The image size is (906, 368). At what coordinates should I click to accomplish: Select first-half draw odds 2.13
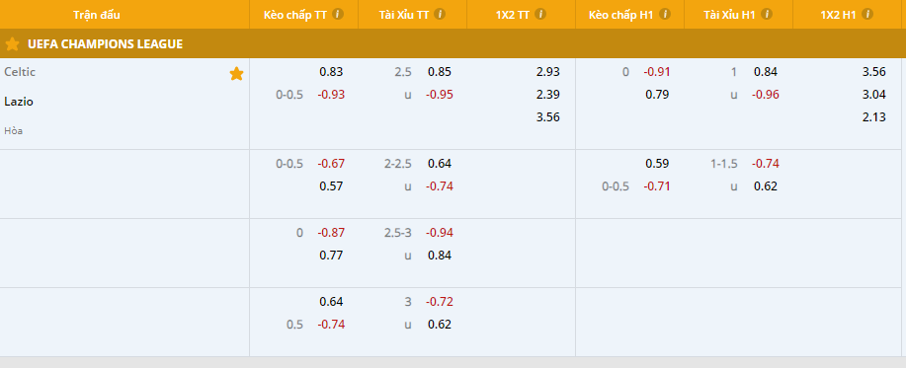click(x=873, y=117)
